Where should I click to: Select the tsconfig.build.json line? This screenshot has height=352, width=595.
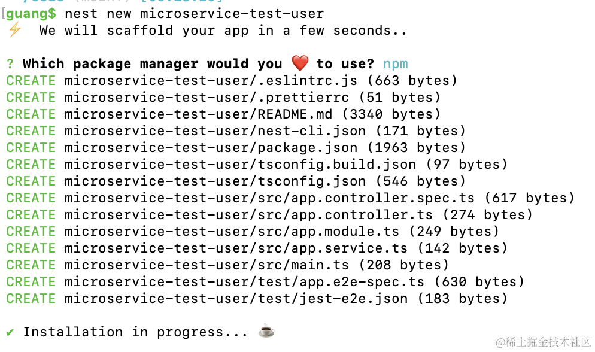pos(240,165)
